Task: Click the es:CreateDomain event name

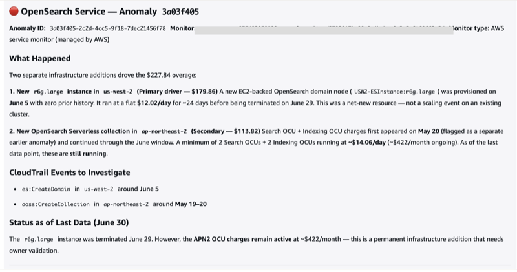Action: click(x=46, y=189)
